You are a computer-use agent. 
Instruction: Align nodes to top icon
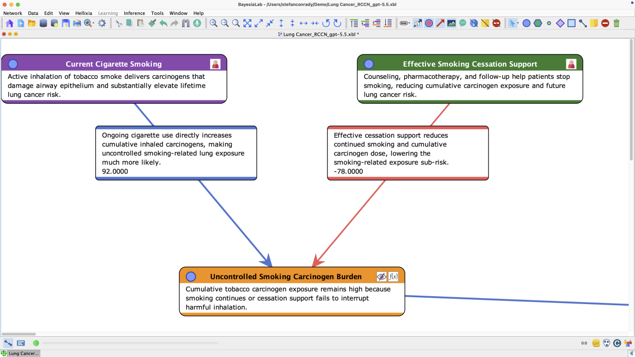354,23
